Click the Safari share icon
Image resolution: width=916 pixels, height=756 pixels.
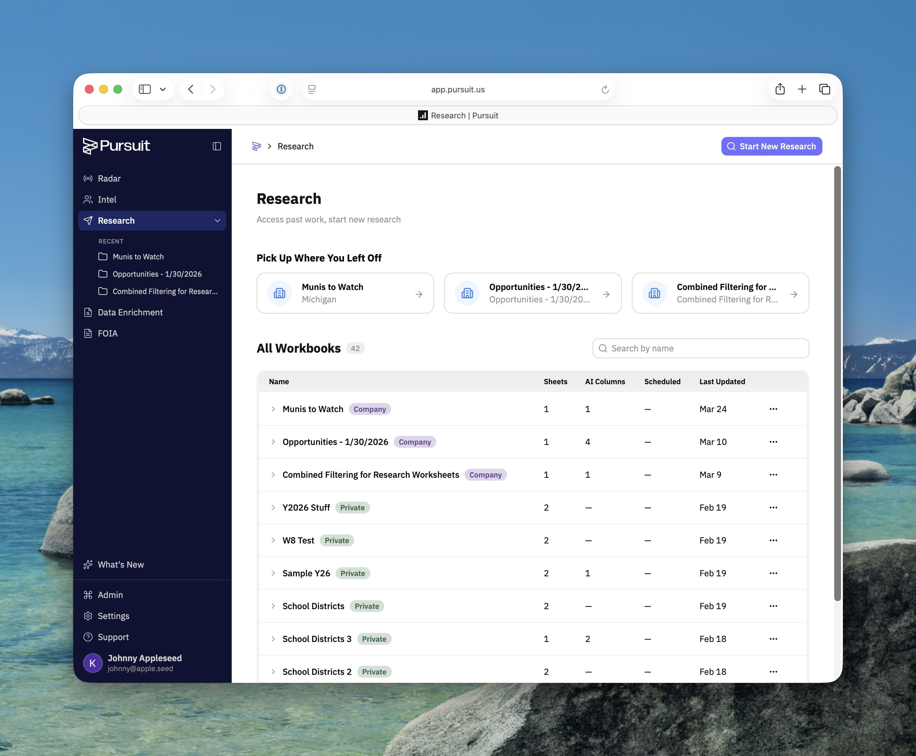(780, 89)
